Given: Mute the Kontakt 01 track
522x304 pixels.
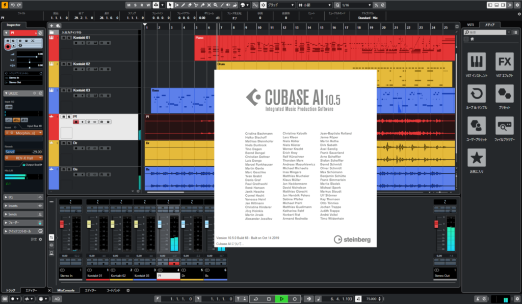Looking at the screenshot, I should (64, 38).
